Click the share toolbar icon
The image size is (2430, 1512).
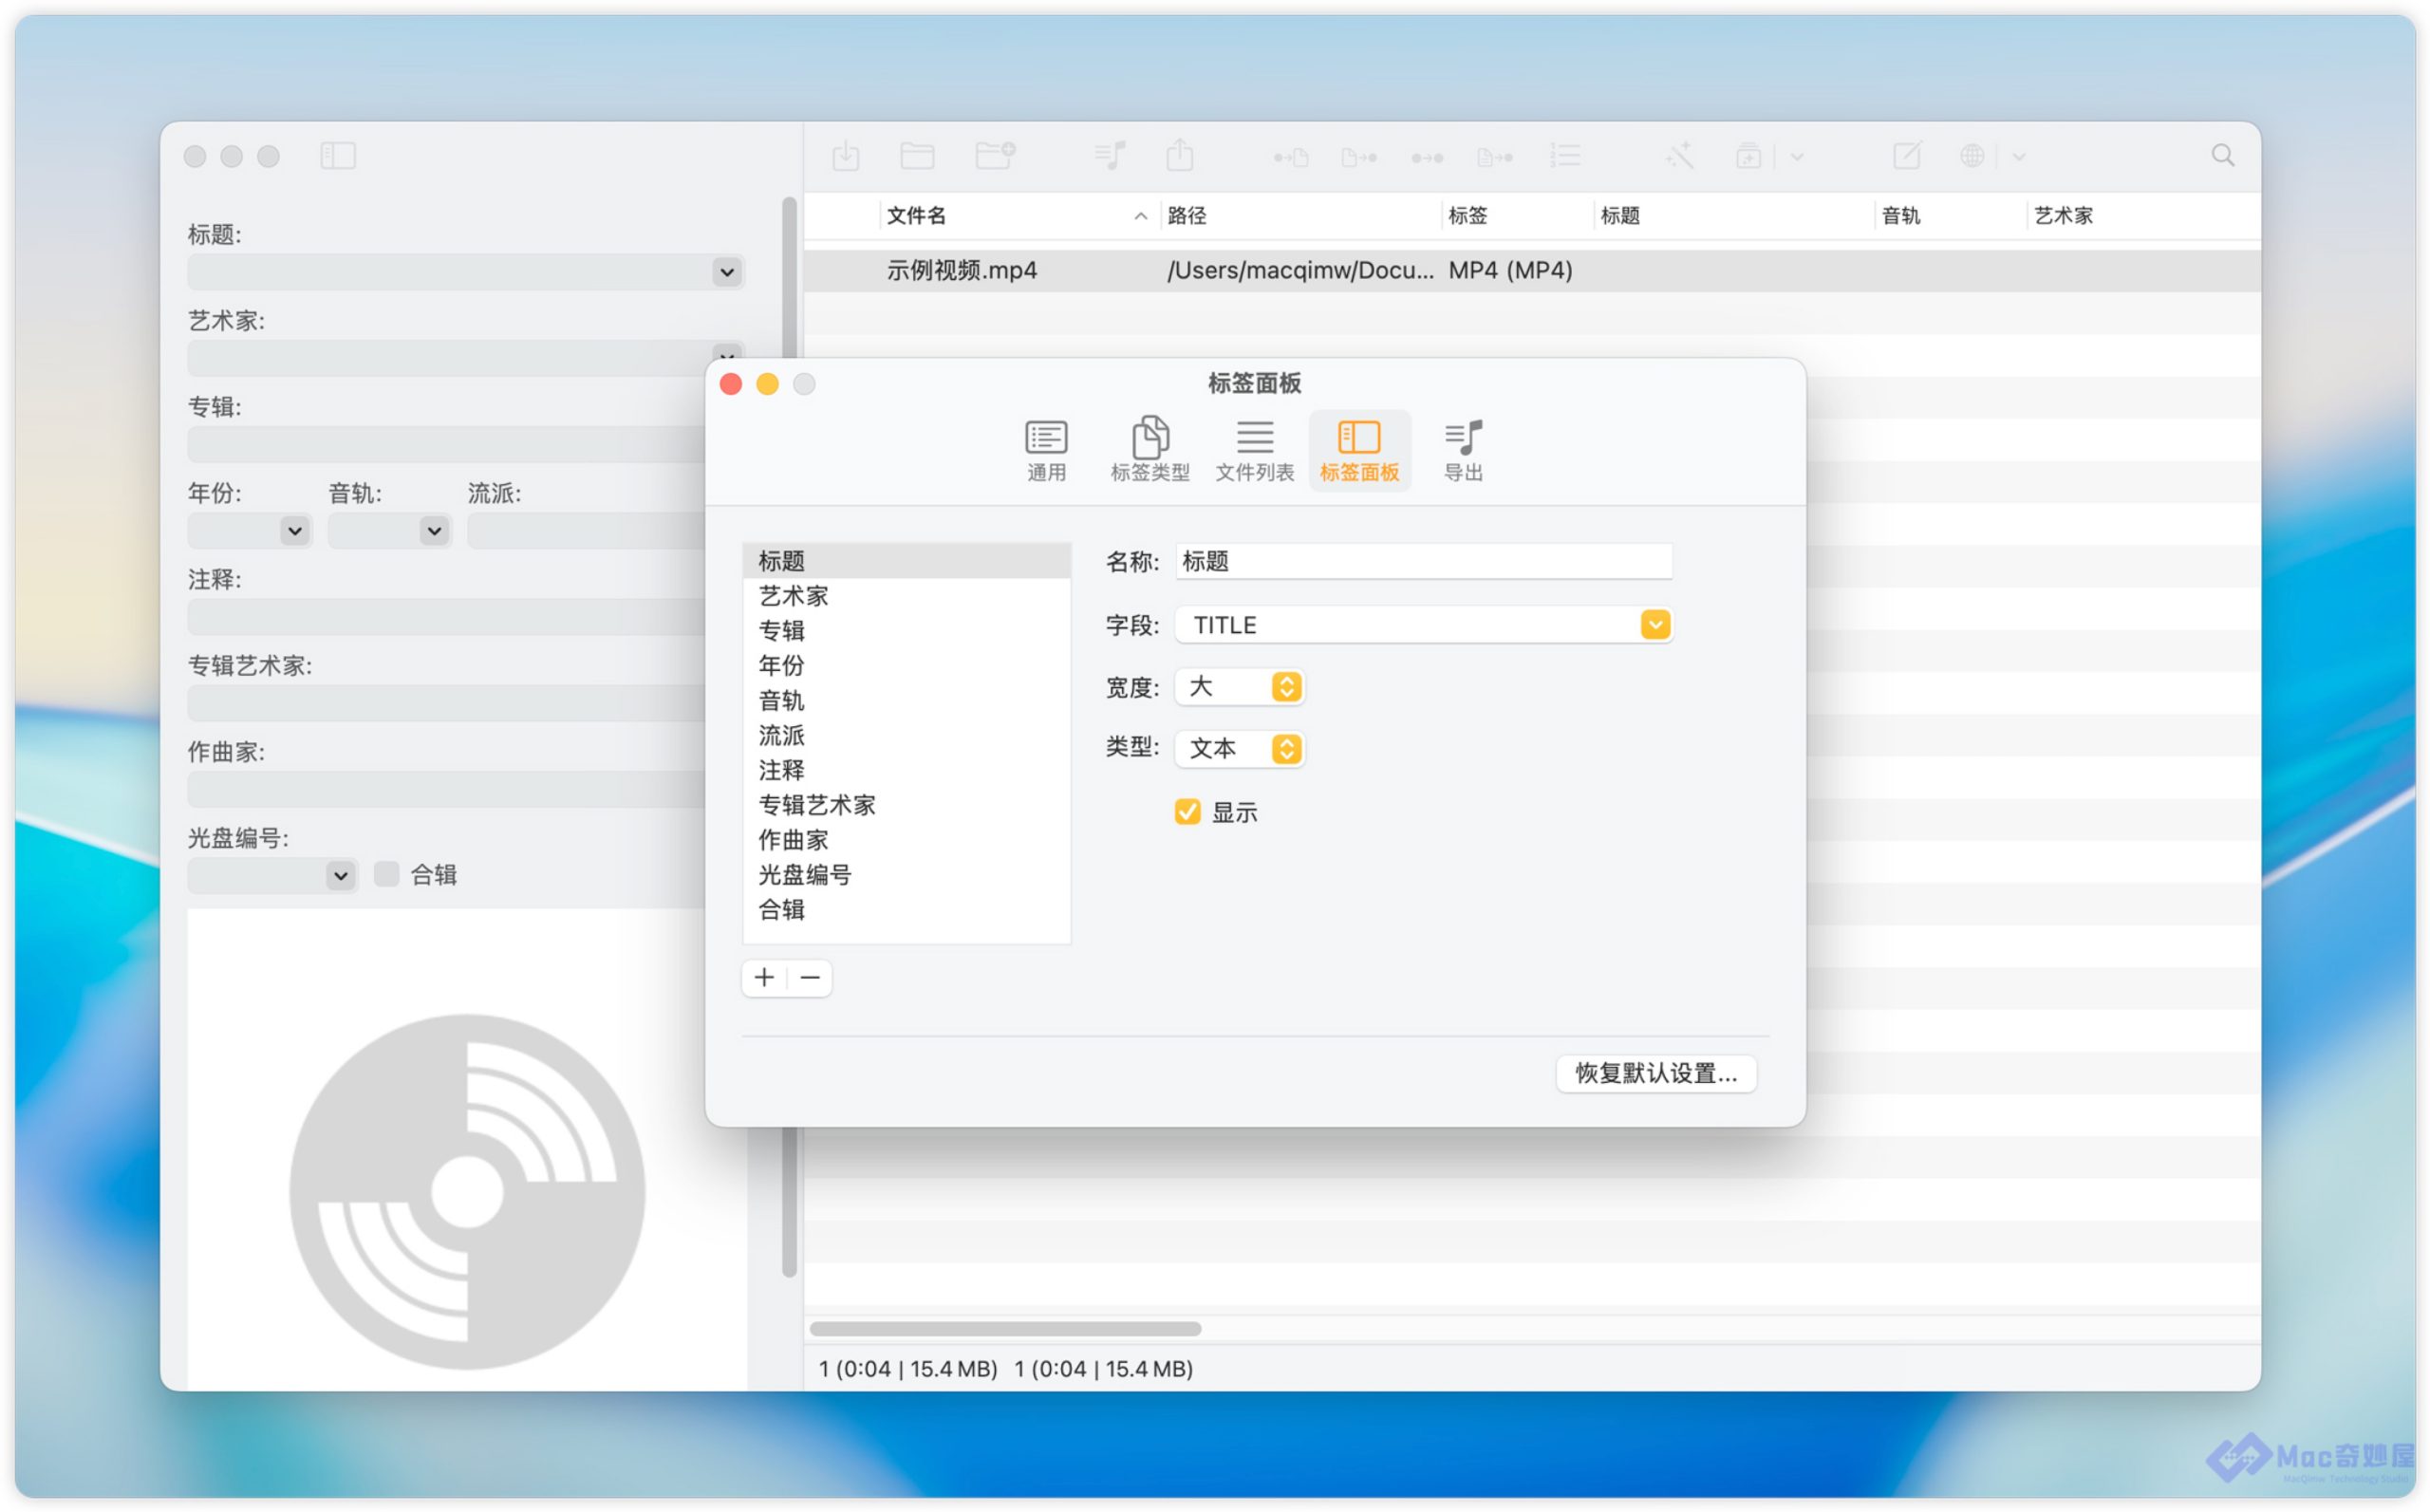point(1180,156)
